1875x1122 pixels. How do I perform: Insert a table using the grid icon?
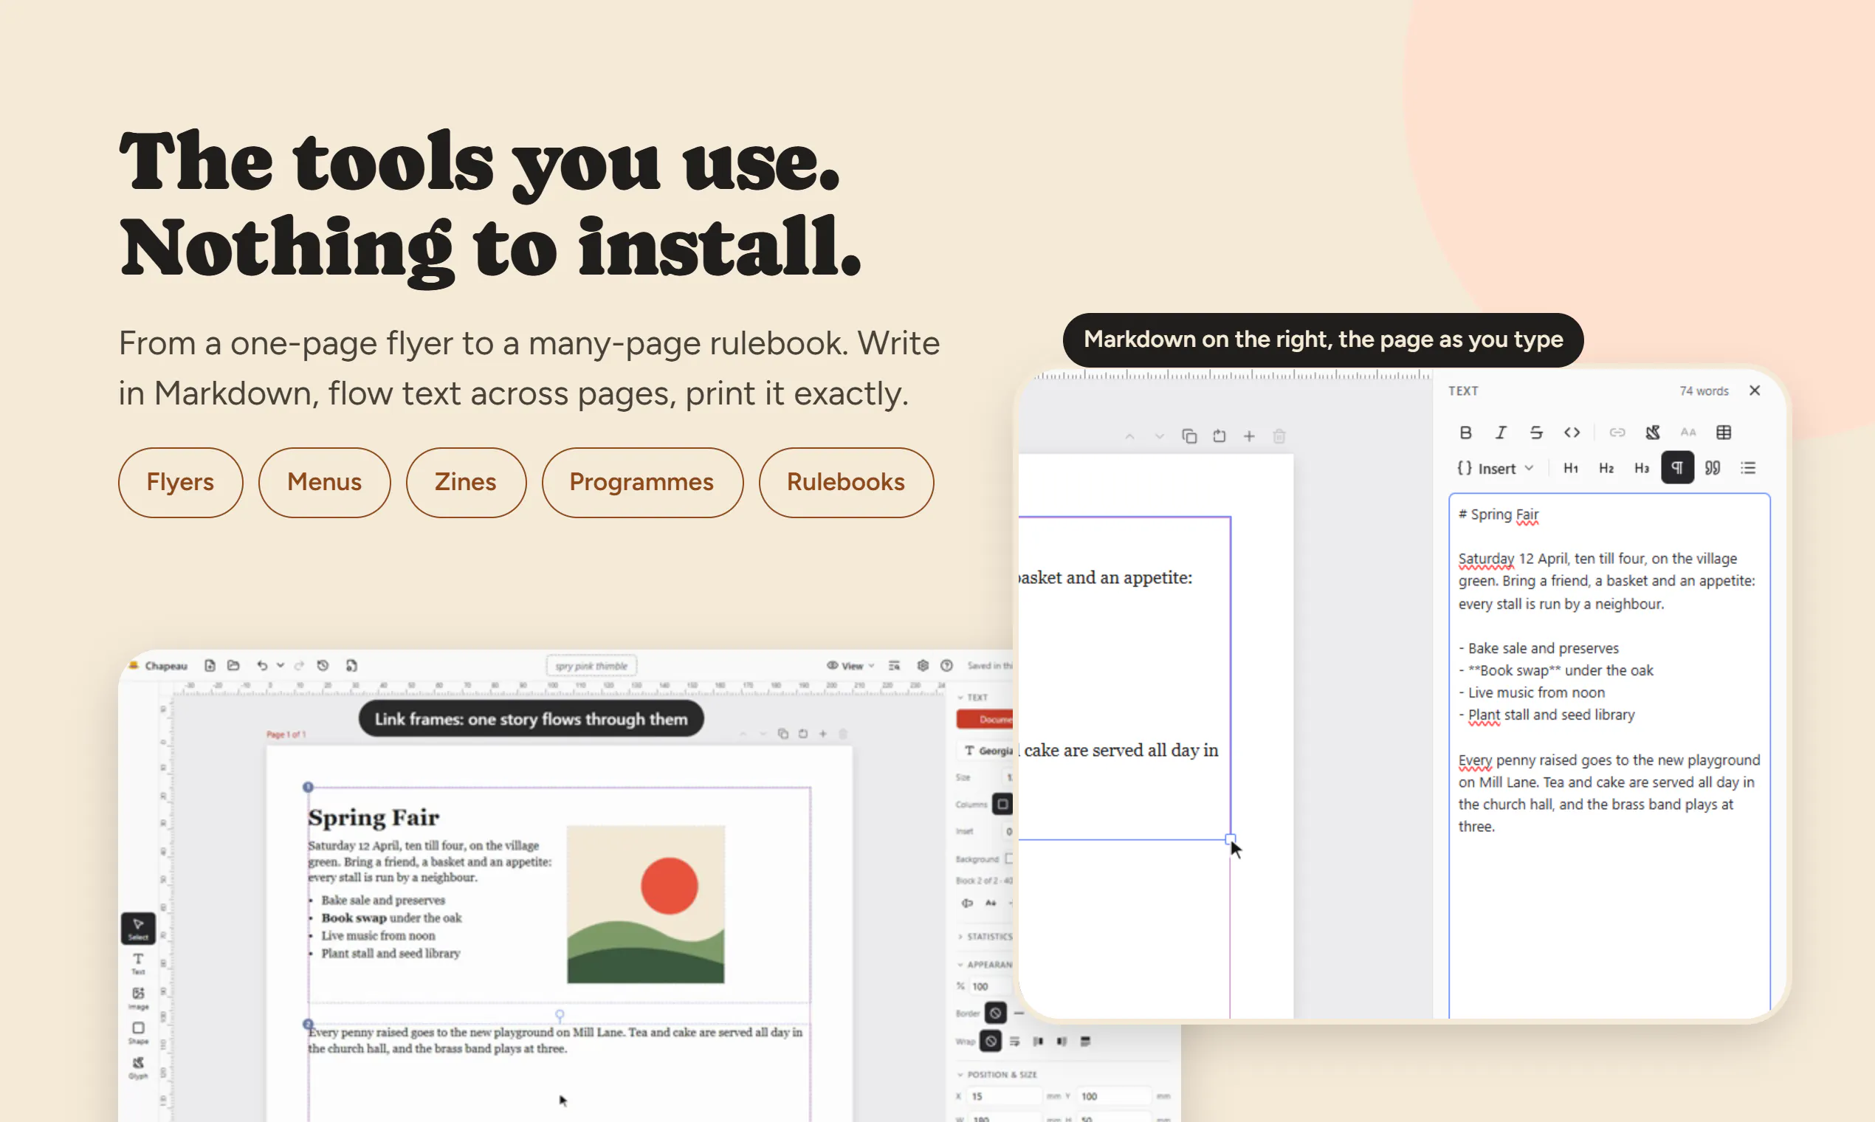click(x=1724, y=433)
